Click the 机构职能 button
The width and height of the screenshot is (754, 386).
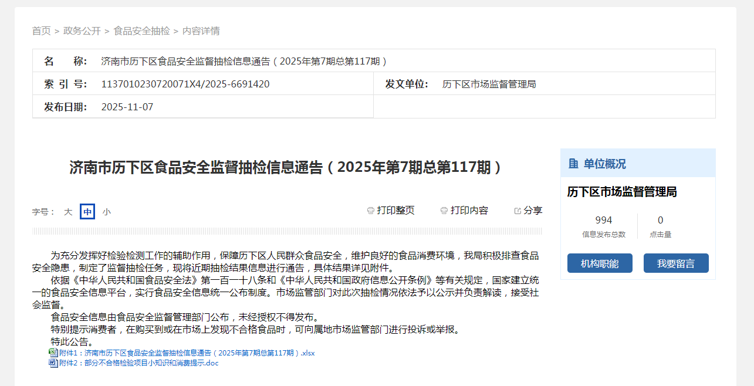point(600,263)
